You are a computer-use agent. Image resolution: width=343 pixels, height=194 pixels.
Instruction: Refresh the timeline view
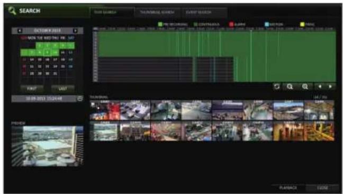click(x=277, y=87)
